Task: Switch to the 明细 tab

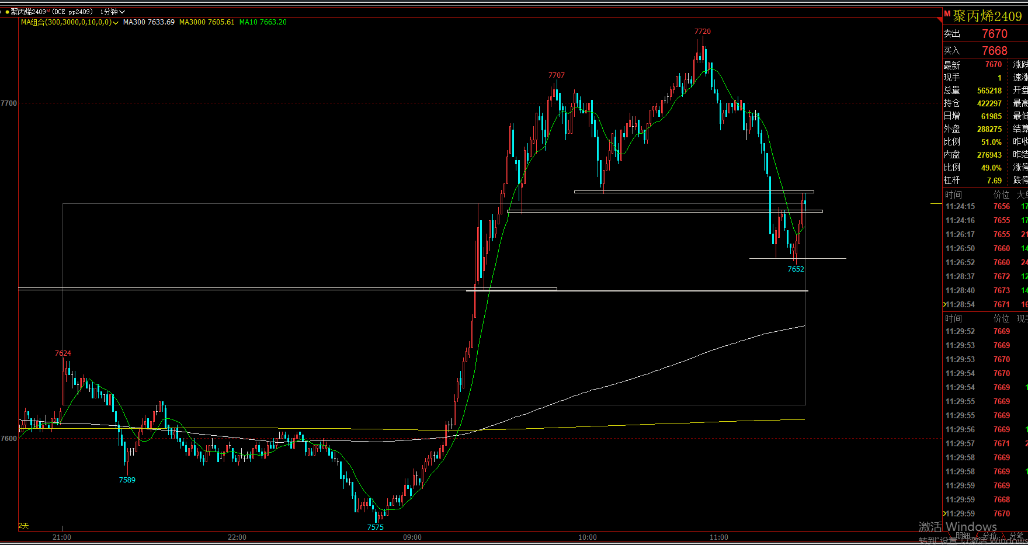Action: 963,536
